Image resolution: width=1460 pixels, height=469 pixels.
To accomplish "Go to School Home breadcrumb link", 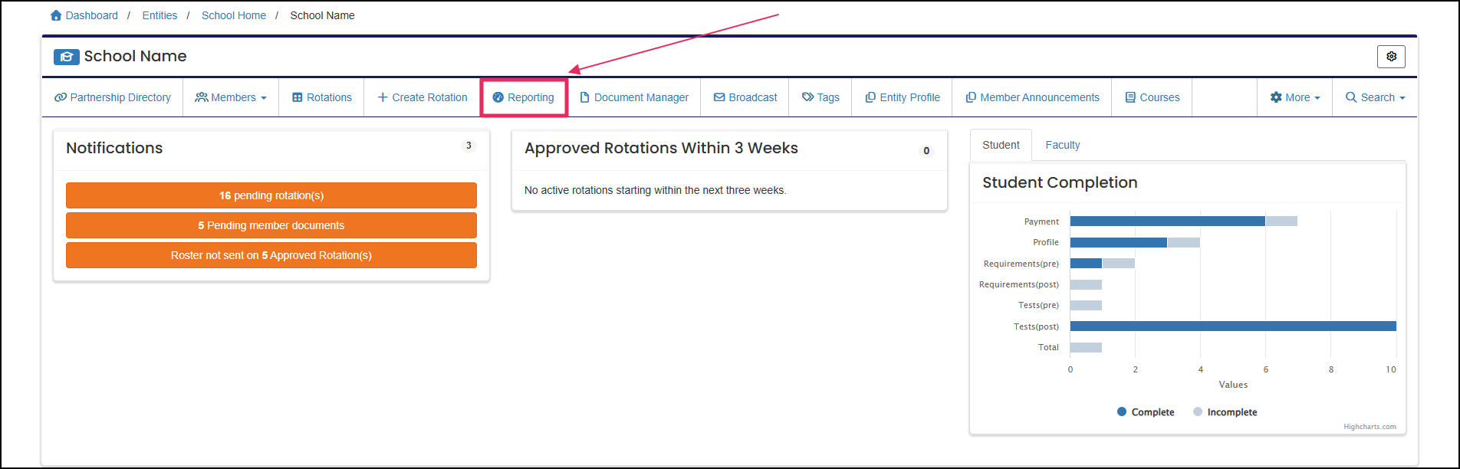I will coord(234,15).
